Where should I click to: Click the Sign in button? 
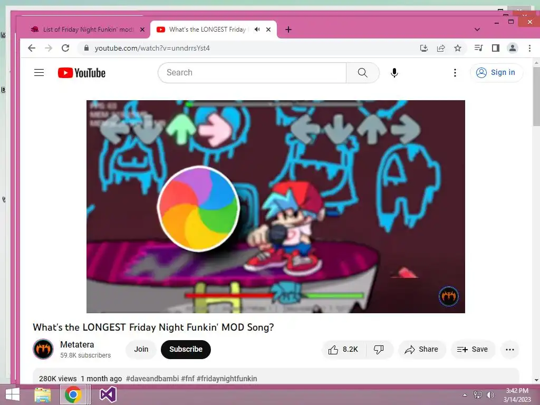tap(496, 73)
